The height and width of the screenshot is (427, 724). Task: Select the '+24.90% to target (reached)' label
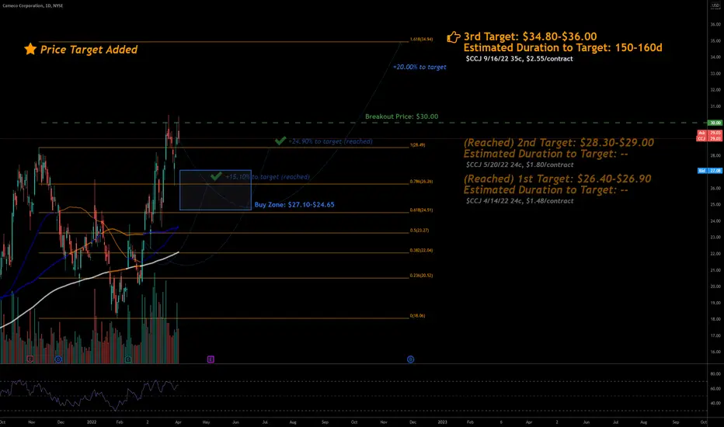pos(331,141)
